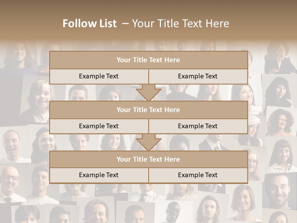
Task: Select left 'Example Text' cell in top block
Action: tap(99, 77)
